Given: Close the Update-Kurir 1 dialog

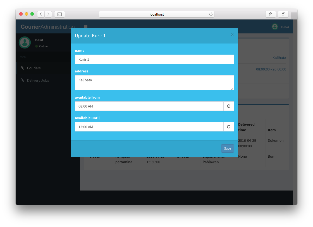Looking at the screenshot, I should (232, 35).
